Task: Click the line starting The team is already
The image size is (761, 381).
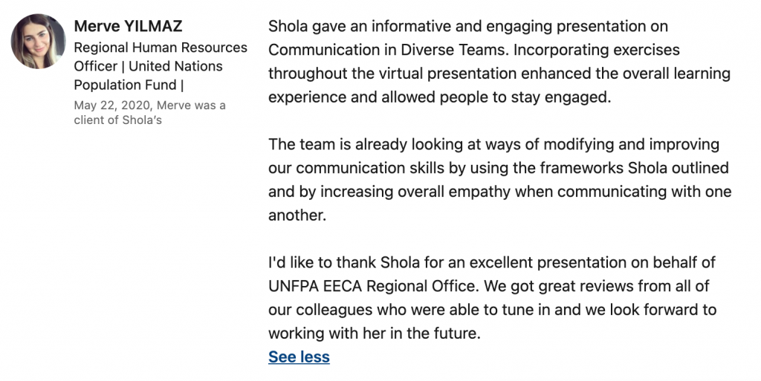Action: (x=494, y=144)
